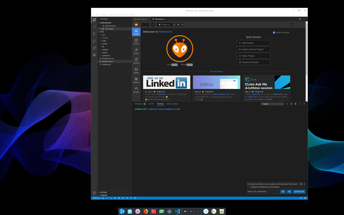Open the Run and Debug view
The height and width of the screenshot is (215, 344).
pos(94,41)
